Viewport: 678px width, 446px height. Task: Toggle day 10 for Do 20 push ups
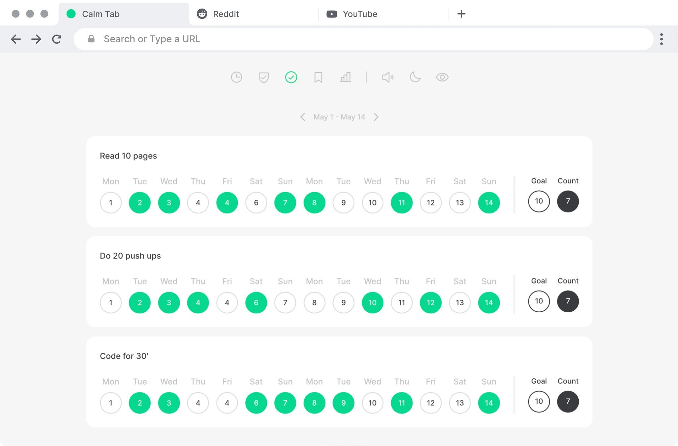(x=372, y=302)
